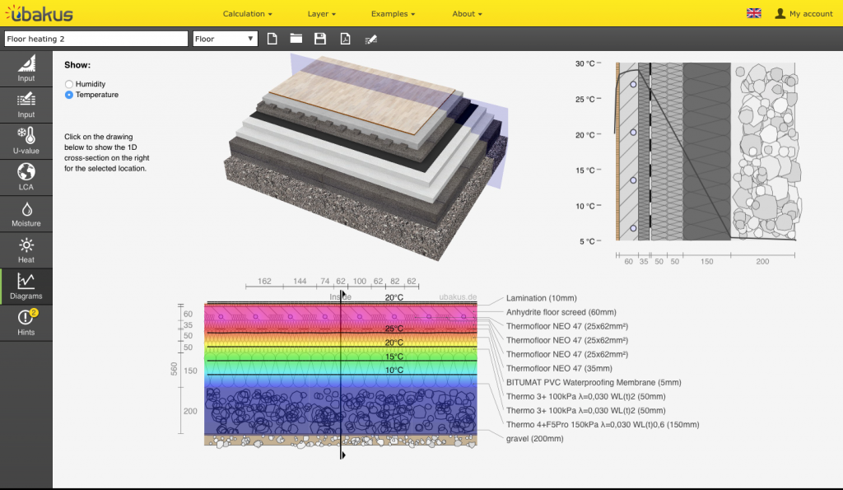The image size is (843, 490).
Task: Switch language via the UK flag
Action: pyautogui.click(x=753, y=13)
